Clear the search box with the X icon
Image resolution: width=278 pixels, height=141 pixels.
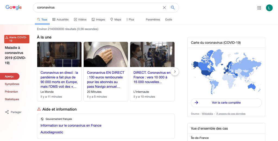coord(164,8)
